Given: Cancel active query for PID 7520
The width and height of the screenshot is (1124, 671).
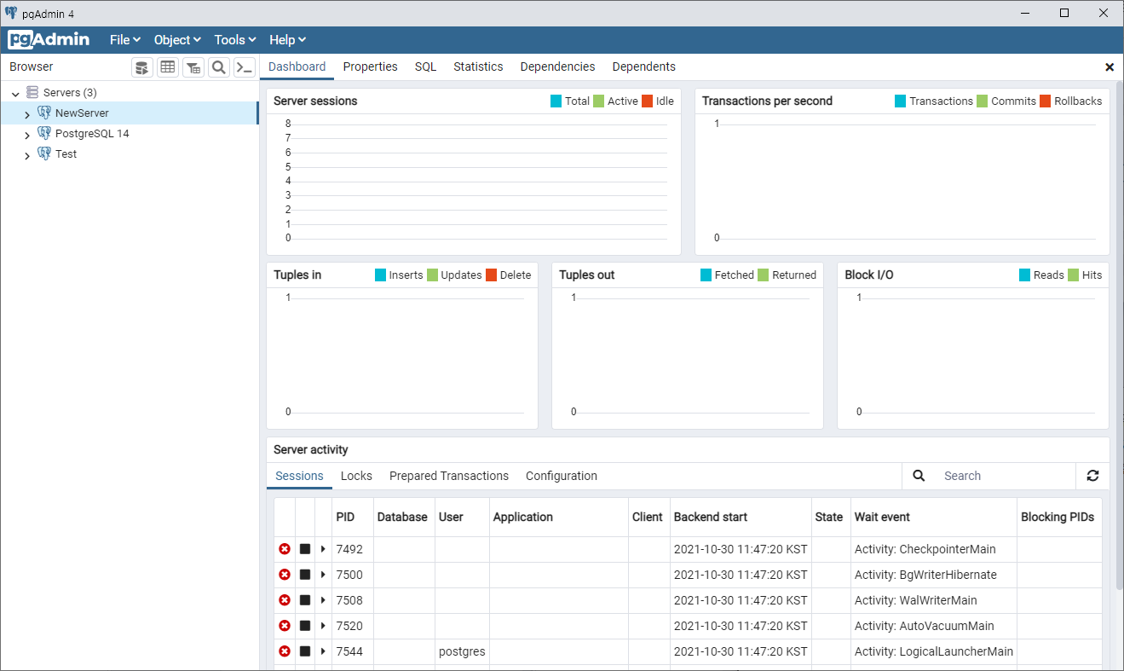Looking at the screenshot, I should coord(305,626).
